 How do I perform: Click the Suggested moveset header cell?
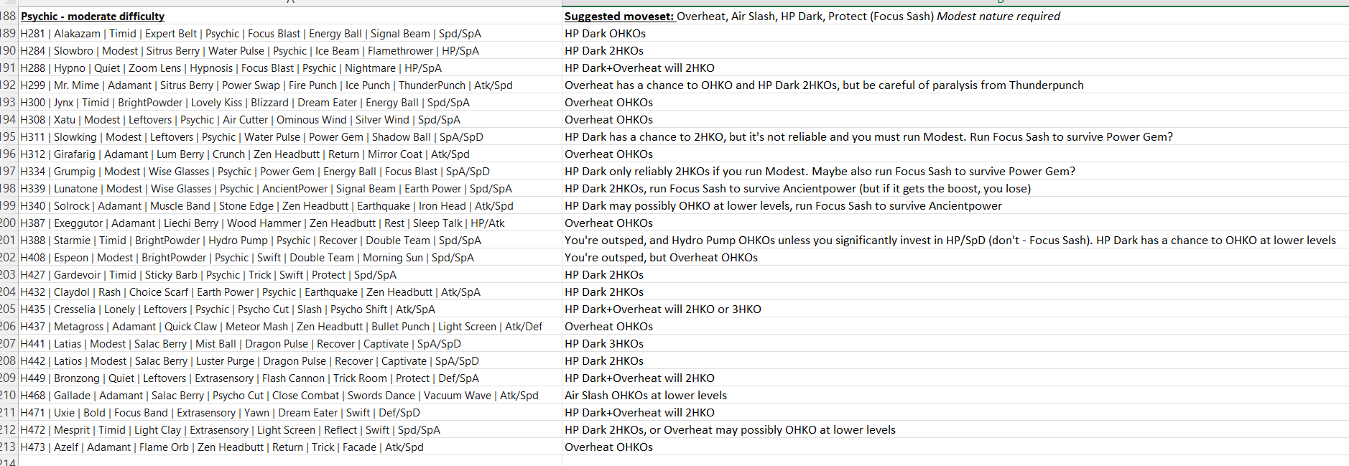(x=955, y=16)
